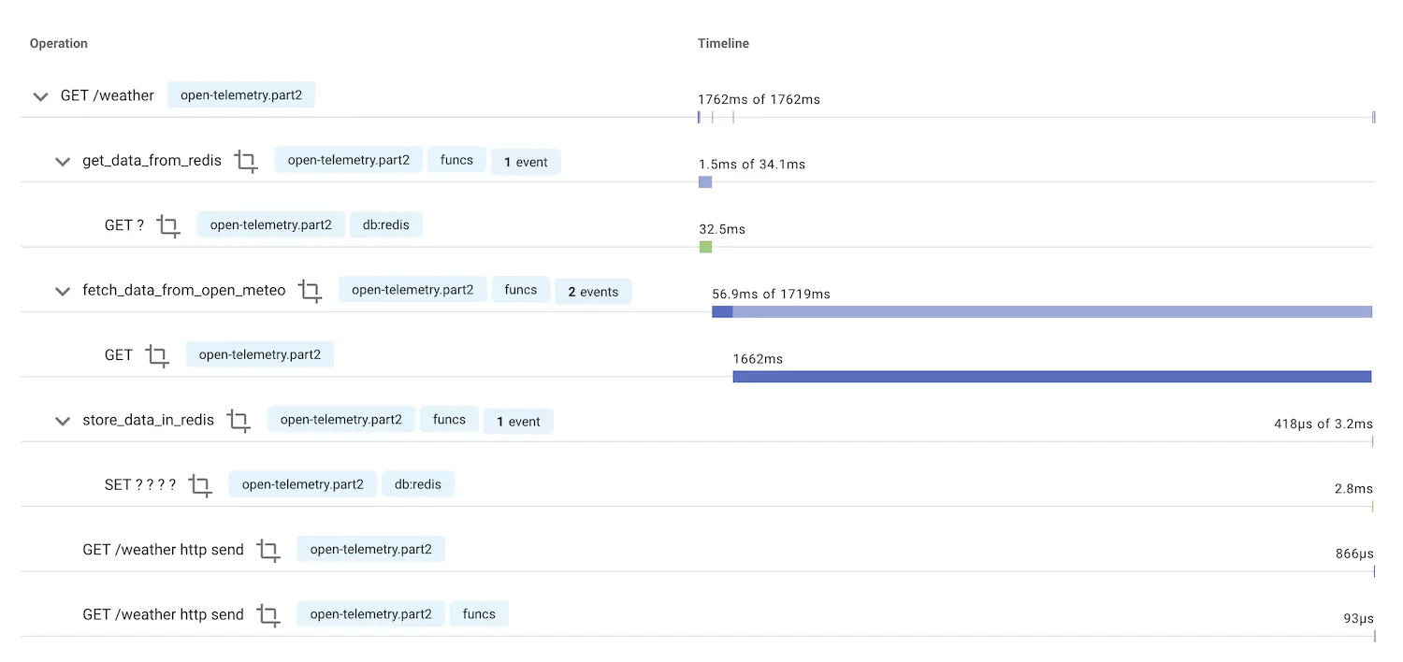The image size is (1403, 662).
Task: Click the crop icon beside get_data_from_redis
Action: click(x=246, y=161)
